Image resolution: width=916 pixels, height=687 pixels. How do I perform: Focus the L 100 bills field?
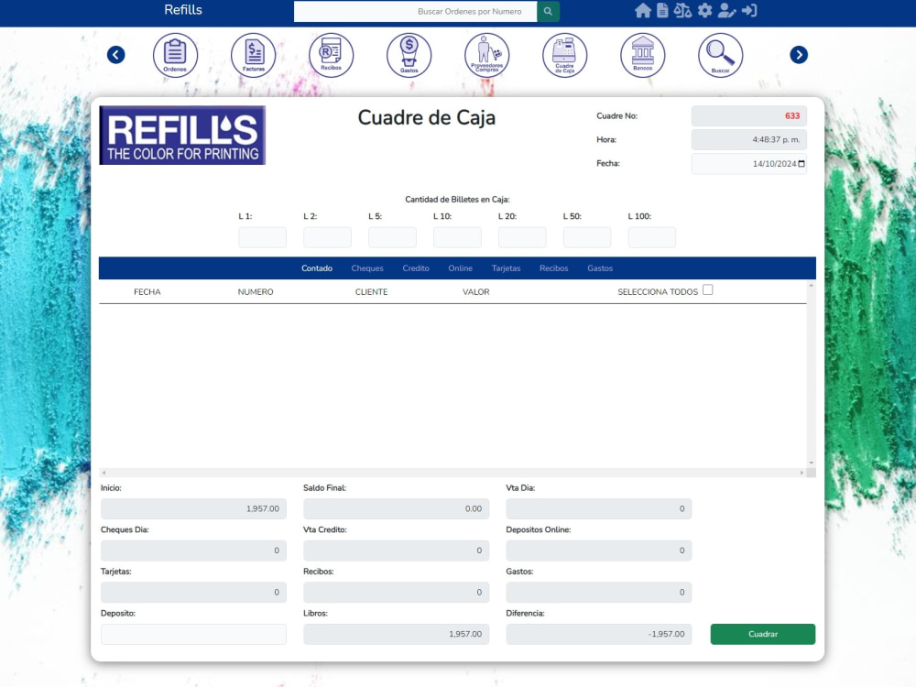pos(652,238)
